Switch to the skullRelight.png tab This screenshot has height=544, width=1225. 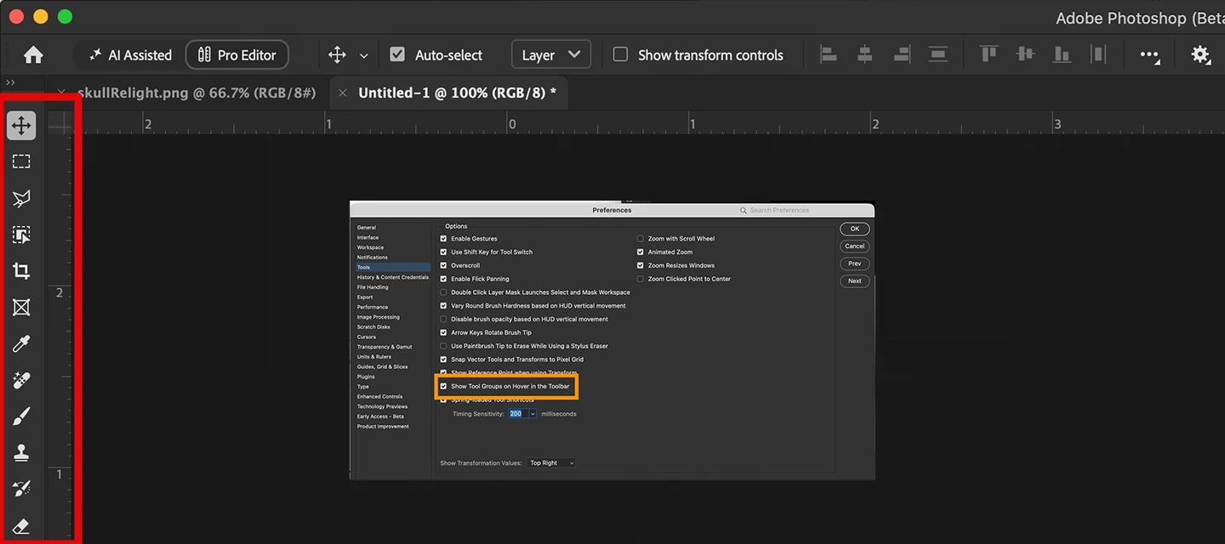coord(197,93)
